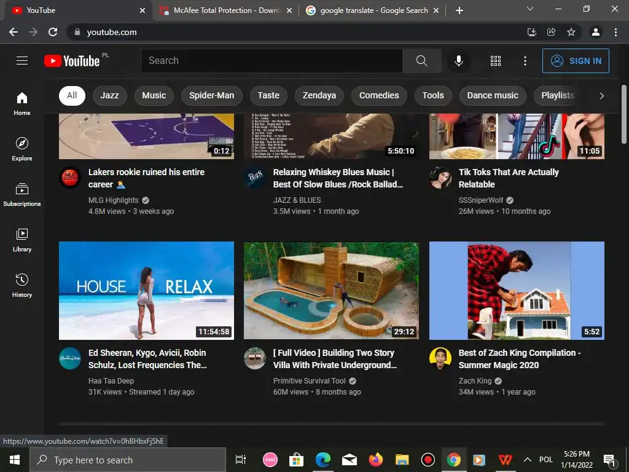Open Chrome three-dot menu
Viewport: 629px width, 472px height.
click(x=615, y=32)
